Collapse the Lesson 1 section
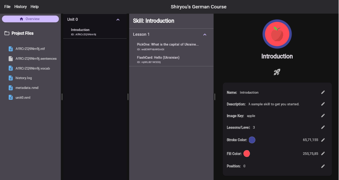 pos(205,35)
